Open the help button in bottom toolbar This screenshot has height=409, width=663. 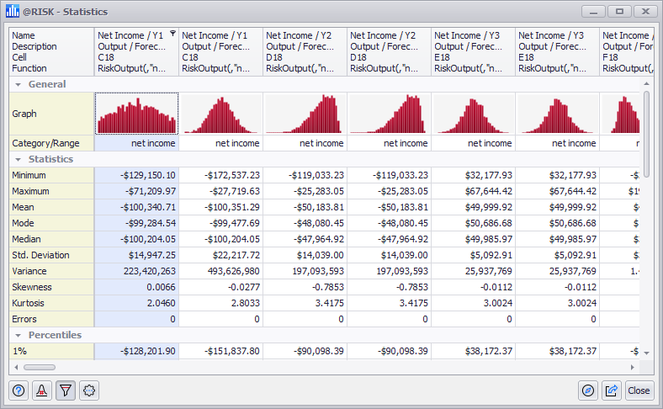pos(19,390)
